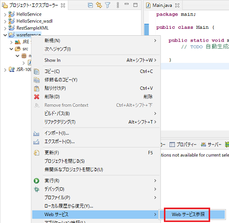This screenshot has width=229, height=223.
Task: Click the RestSampleXML project icon
Action: [11, 28]
